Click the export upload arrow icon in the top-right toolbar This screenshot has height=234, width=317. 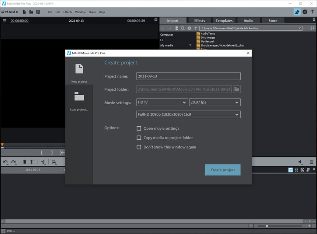(312, 12)
